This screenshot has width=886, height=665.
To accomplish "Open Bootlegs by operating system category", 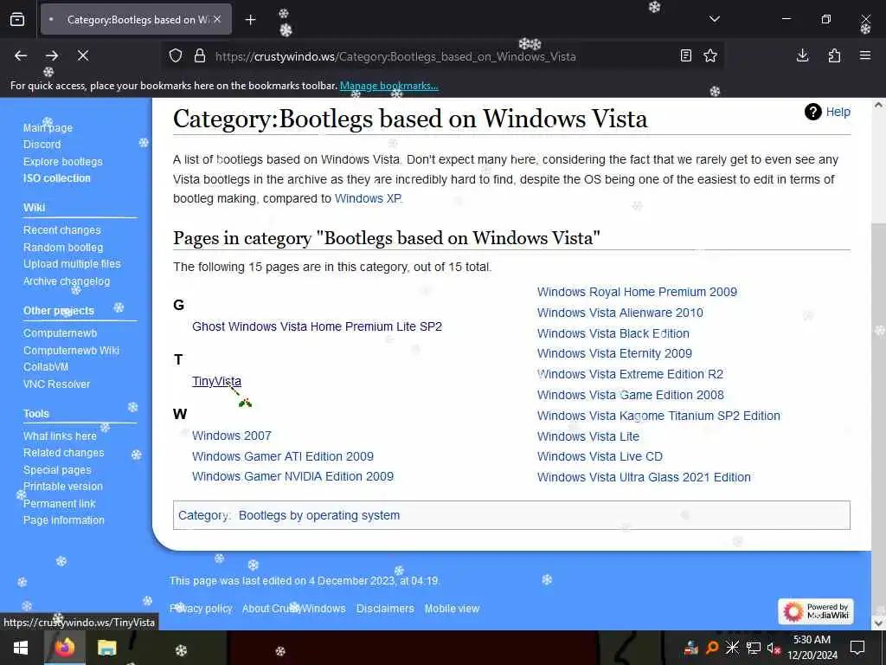I will (x=319, y=516).
